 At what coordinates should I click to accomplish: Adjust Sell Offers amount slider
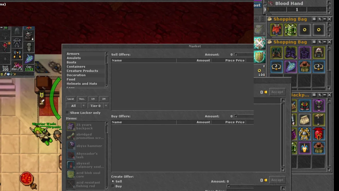click(244, 54)
